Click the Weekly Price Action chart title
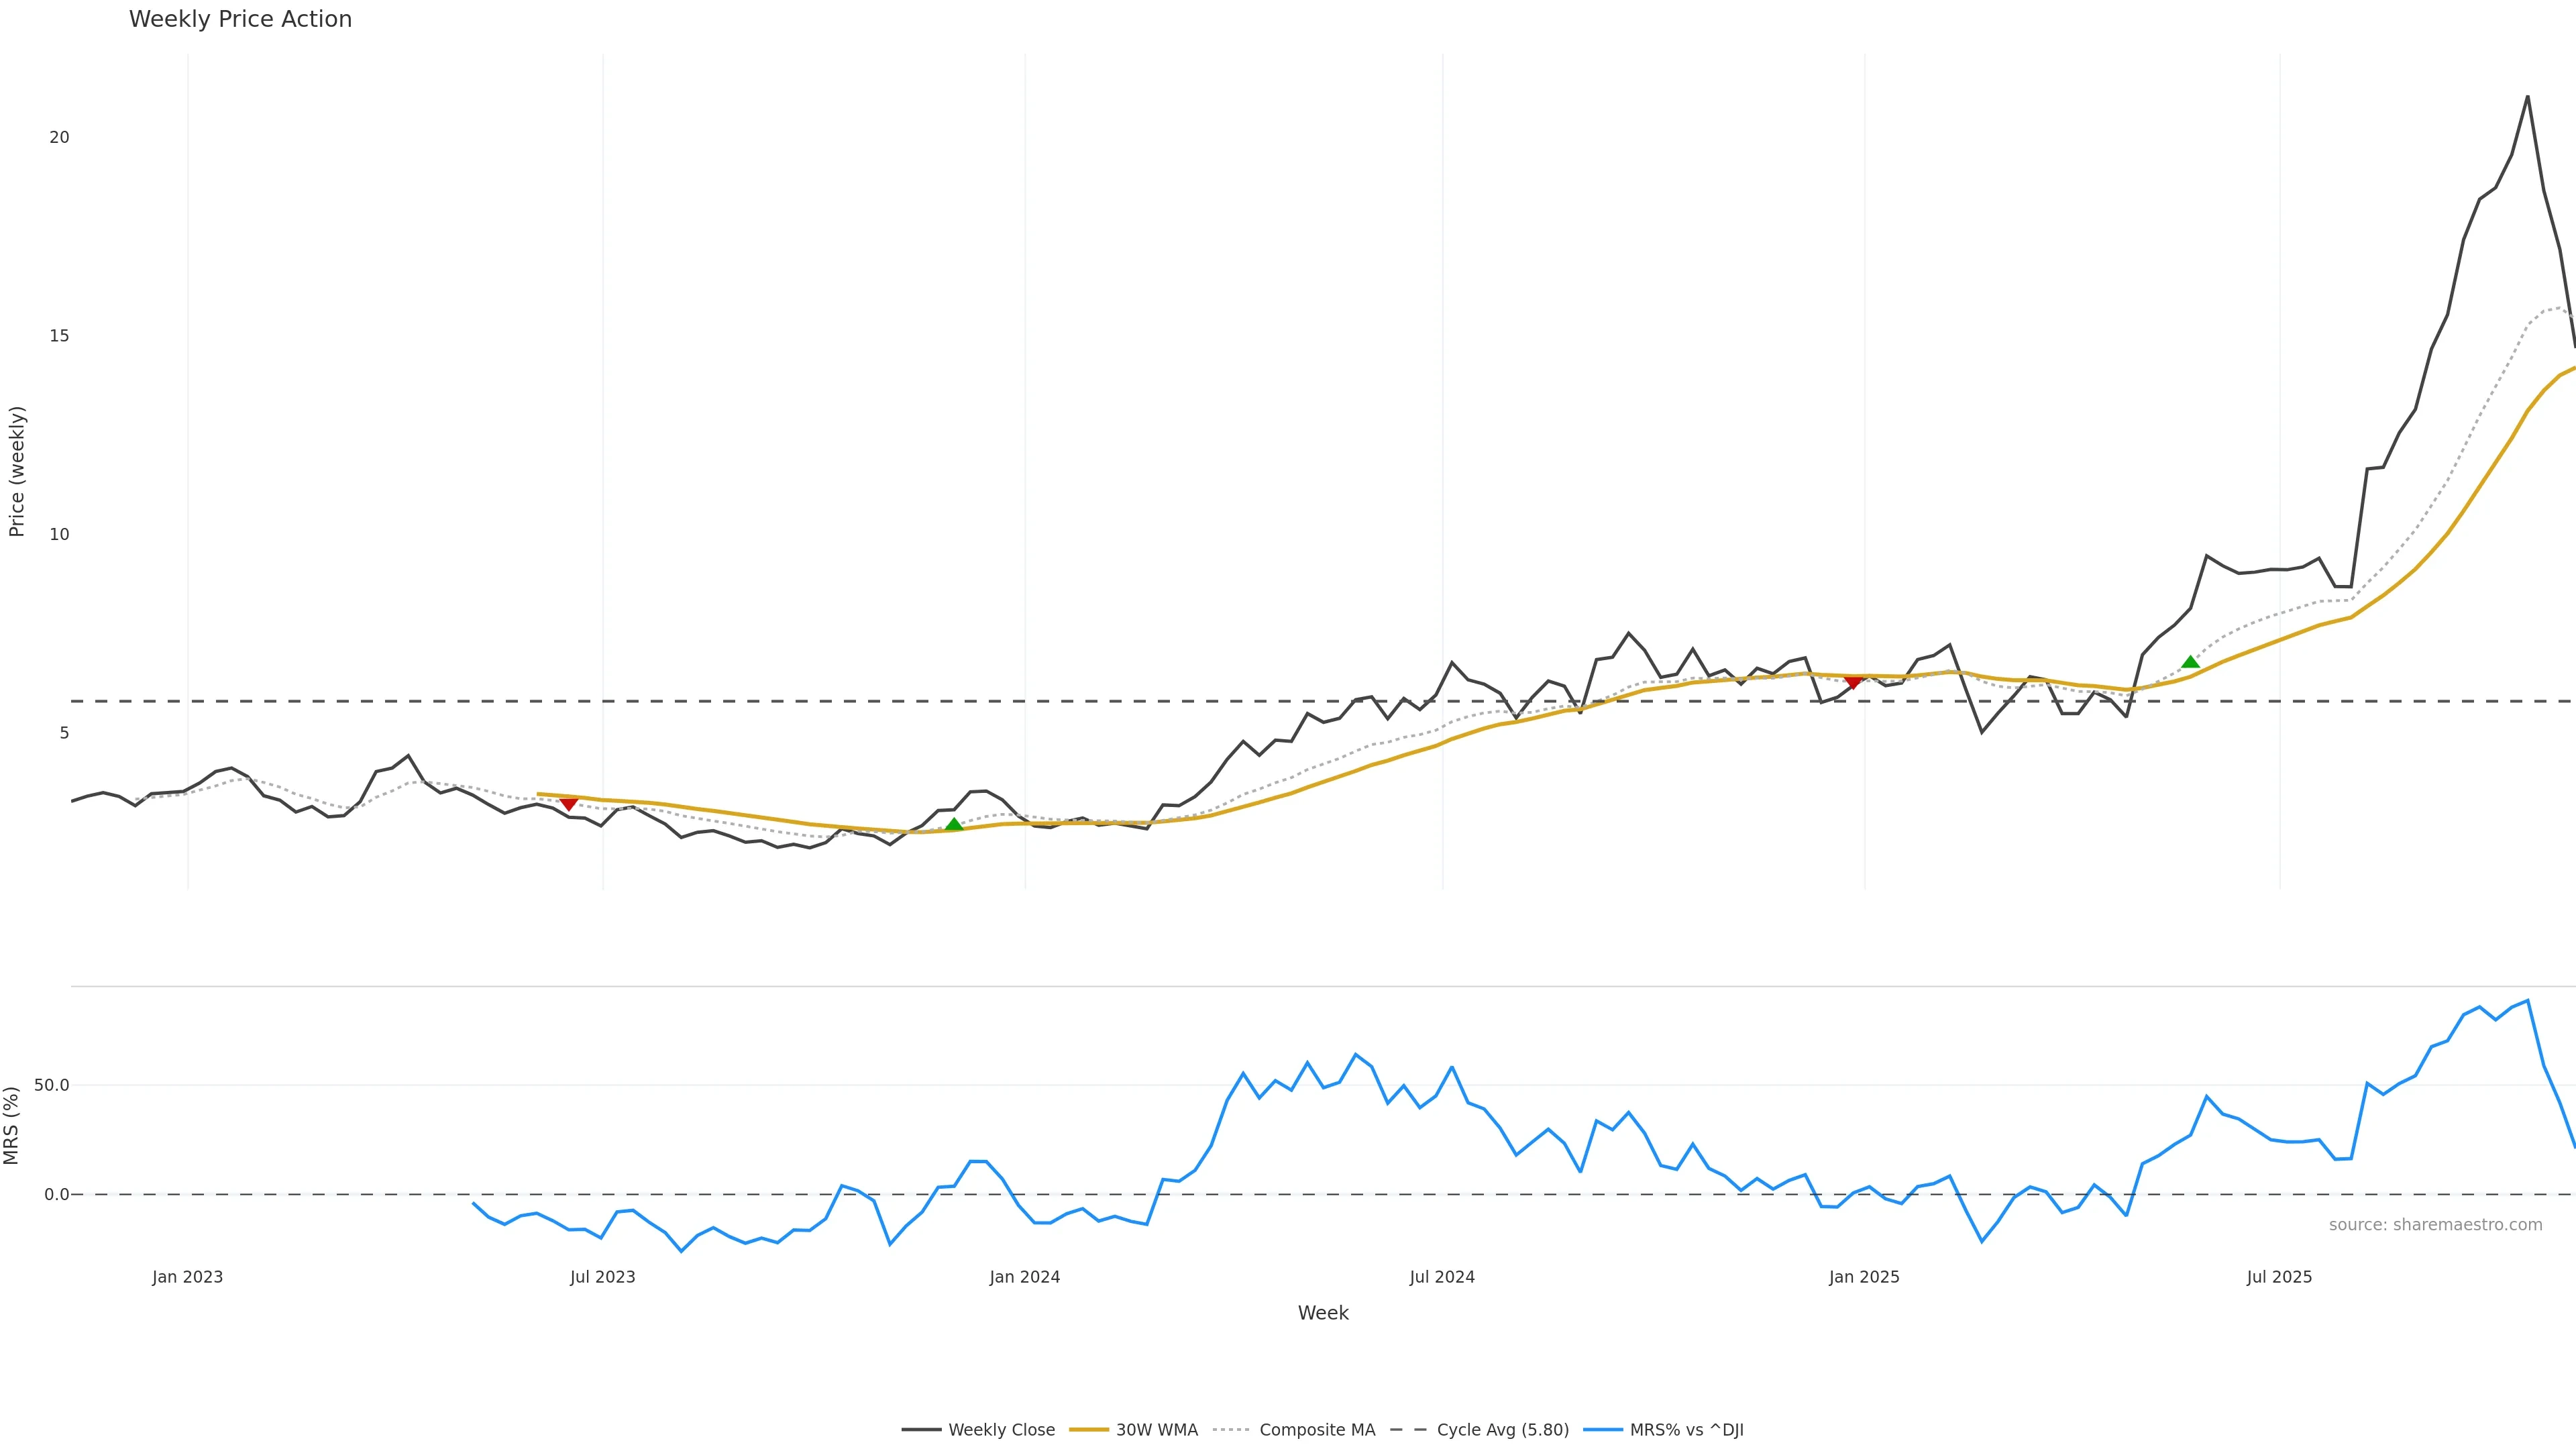 click(240, 19)
